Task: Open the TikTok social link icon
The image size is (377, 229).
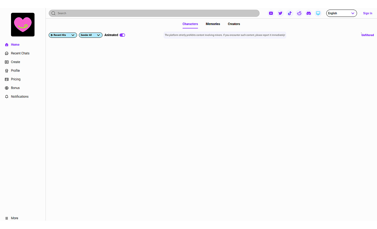Action: (290, 13)
